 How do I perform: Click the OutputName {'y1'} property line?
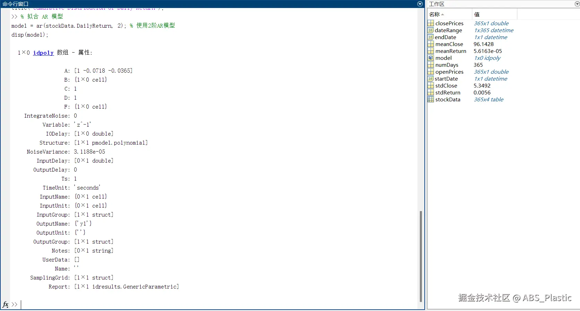[64, 223]
